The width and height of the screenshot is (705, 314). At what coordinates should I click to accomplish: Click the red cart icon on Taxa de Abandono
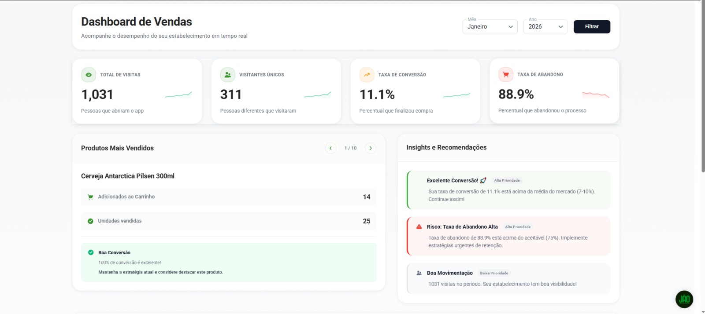pyautogui.click(x=505, y=75)
